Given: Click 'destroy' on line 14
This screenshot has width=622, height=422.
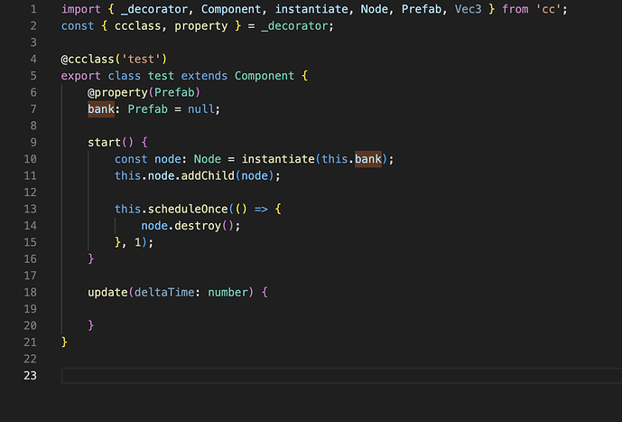Looking at the screenshot, I should [198, 226].
